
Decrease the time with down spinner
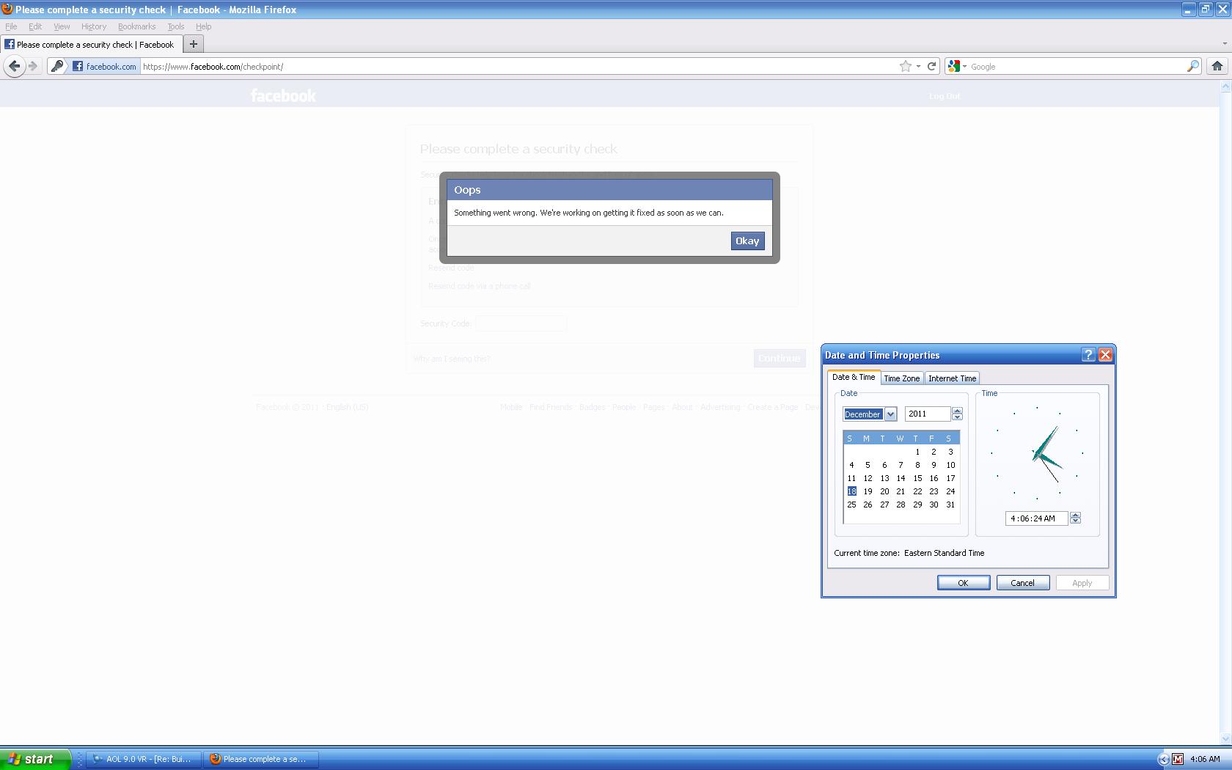(1075, 521)
